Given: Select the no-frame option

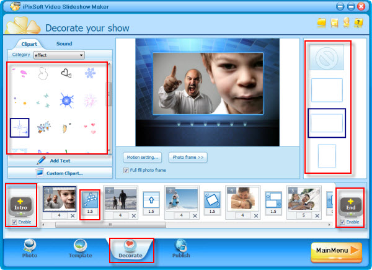Looking at the screenshot, I should pos(327,57).
